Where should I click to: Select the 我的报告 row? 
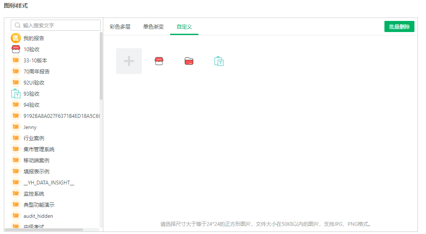pyautogui.click(x=55, y=38)
